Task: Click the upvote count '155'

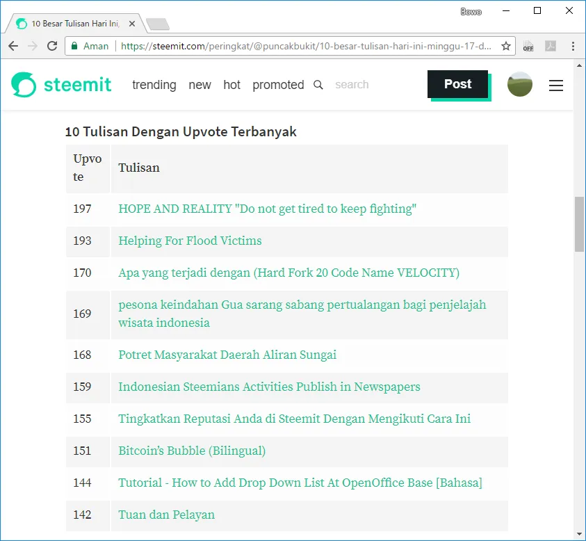Action: tap(82, 419)
